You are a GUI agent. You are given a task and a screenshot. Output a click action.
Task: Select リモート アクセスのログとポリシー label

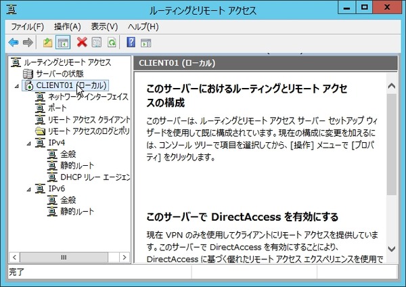point(89,131)
